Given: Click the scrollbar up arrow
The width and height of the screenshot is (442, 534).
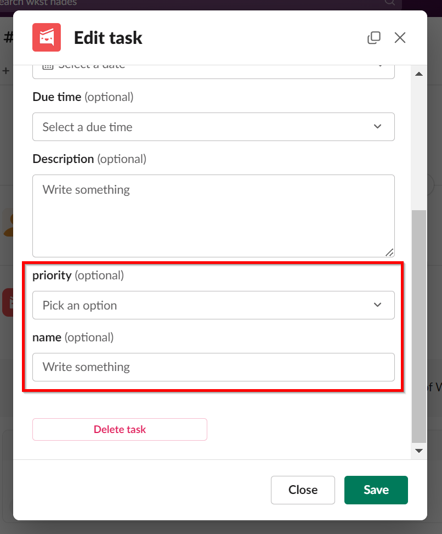Looking at the screenshot, I should [x=419, y=74].
